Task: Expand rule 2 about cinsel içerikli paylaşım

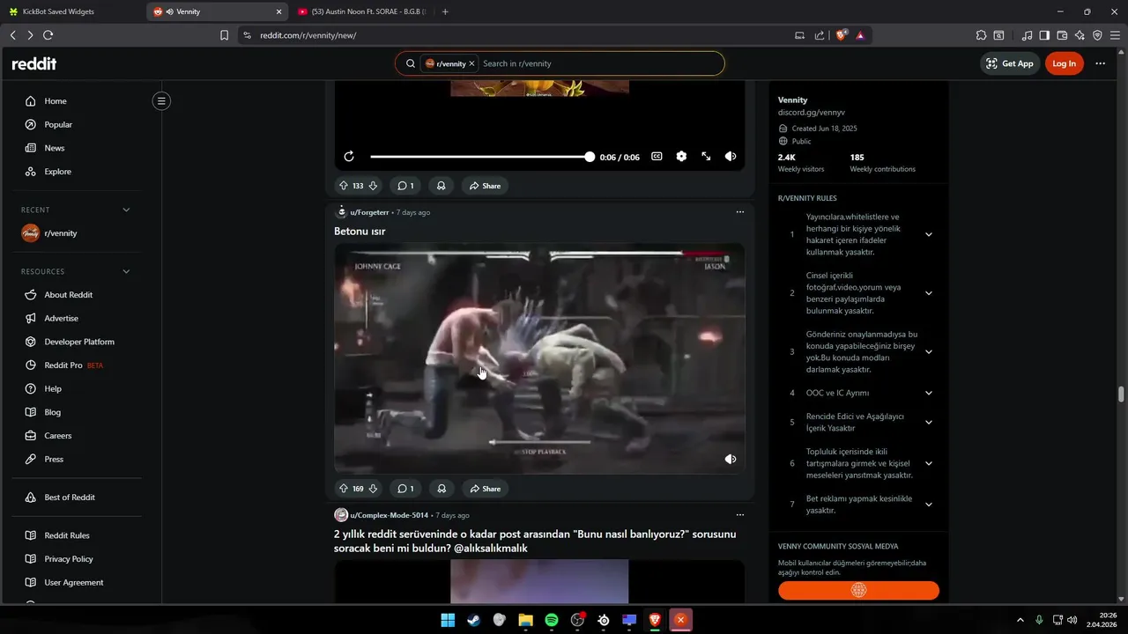Action: [929, 293]
